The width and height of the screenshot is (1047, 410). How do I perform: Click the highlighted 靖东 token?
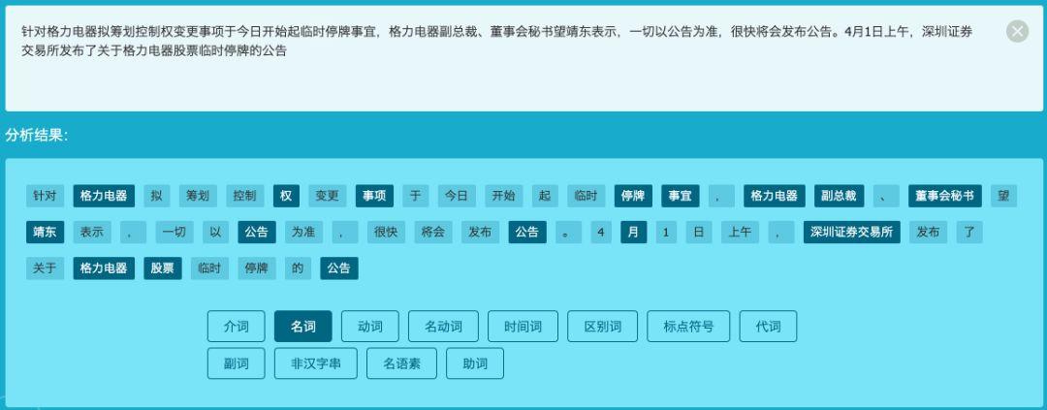point(46,232)
